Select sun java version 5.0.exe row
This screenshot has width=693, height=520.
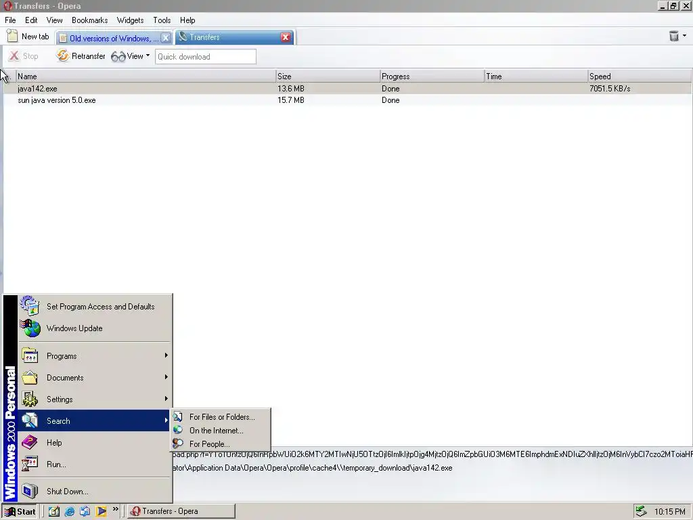pyautogui.click(x=347, y=100)
